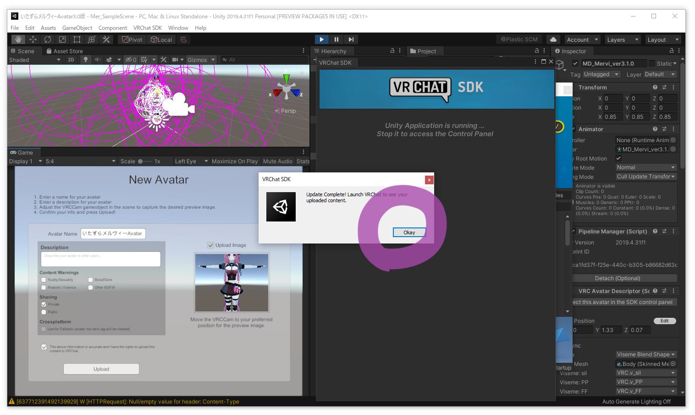The width and height of the screenshot is (695, 415).
Task: Open Transform component presets icon
Action: pyautogui.click(x=664, y=87)
